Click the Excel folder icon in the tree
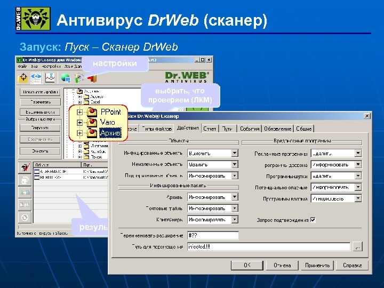384x288 pixels. tap(86, 102)
